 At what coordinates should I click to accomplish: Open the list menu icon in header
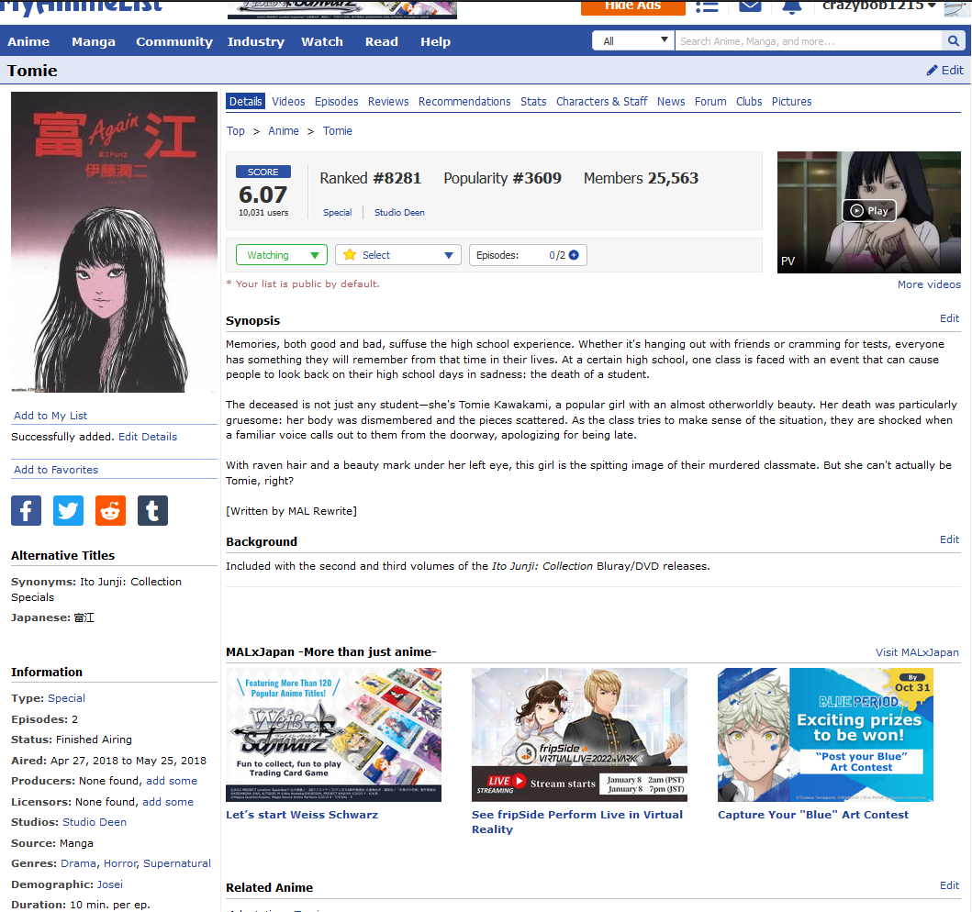pyautogui.click(x=707, y=6)
